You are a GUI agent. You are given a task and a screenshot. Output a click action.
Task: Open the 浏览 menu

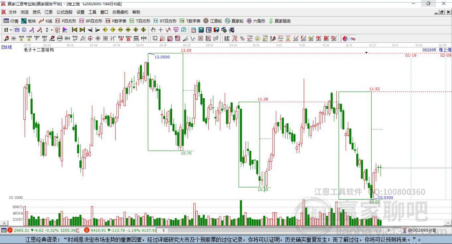pyautogui.click(x=25, y=12)
